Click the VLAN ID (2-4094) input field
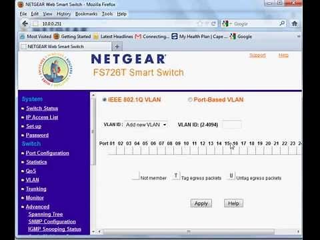 232,125
